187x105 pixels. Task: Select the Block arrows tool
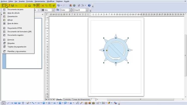point(55,103)
